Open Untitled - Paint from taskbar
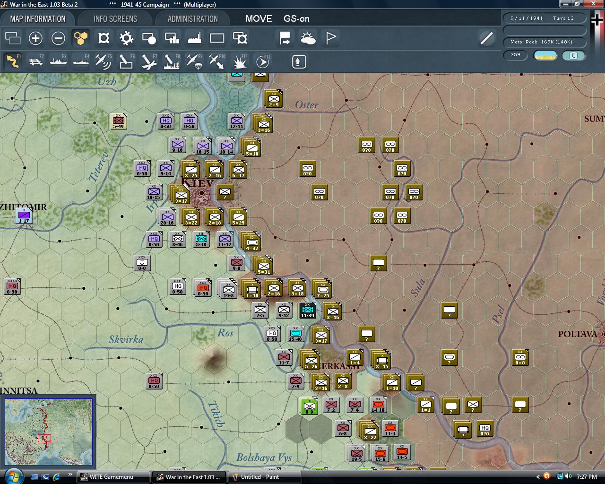605x484 pixels. click(x=265, y=476)
